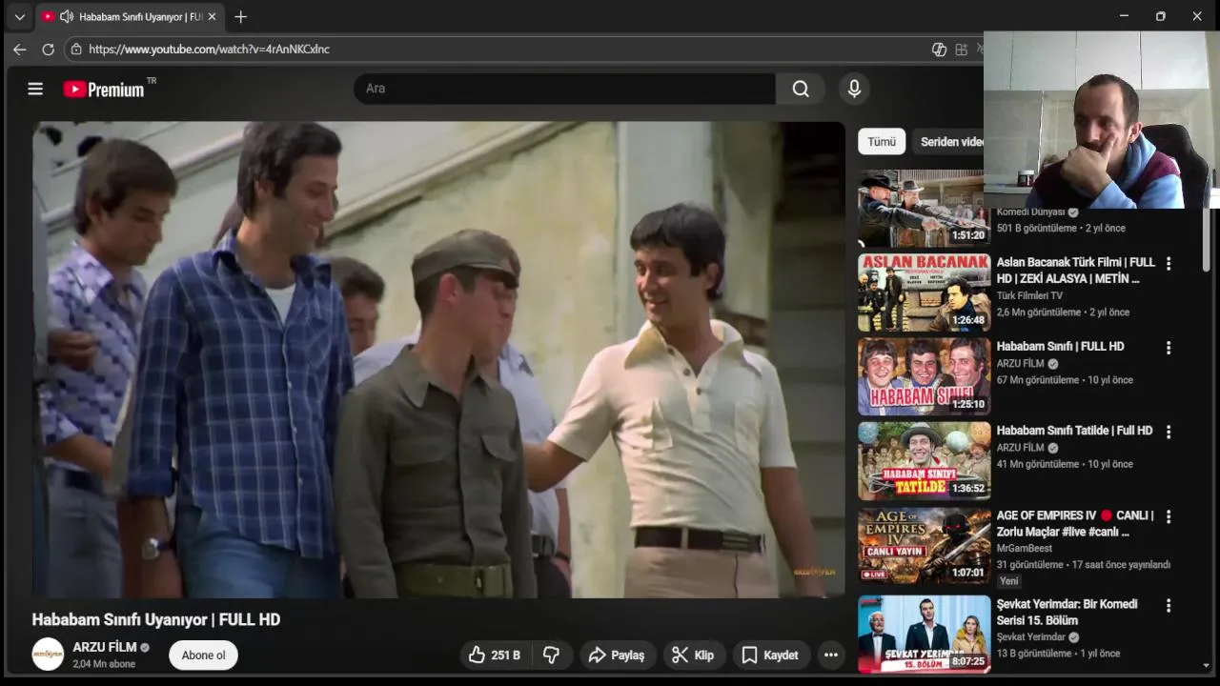Open the Aslan Bacanak Türk Filmi title
The image size is (1220, 686).
coord(1075,271)
